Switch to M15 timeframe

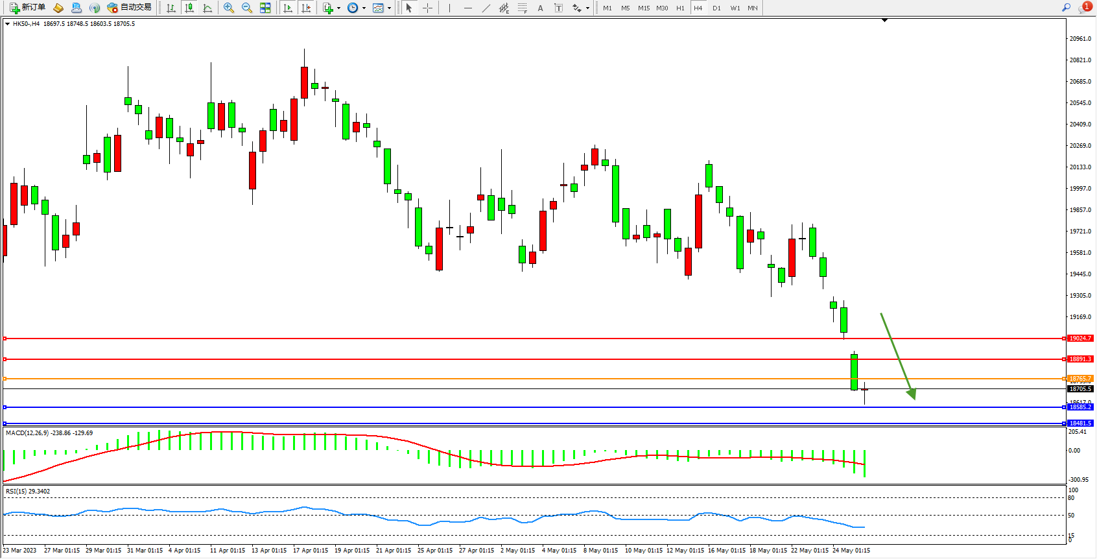tap(643, 8)
